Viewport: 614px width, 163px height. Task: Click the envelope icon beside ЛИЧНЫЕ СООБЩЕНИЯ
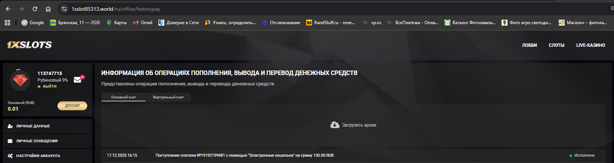click(x=10, y=141)
